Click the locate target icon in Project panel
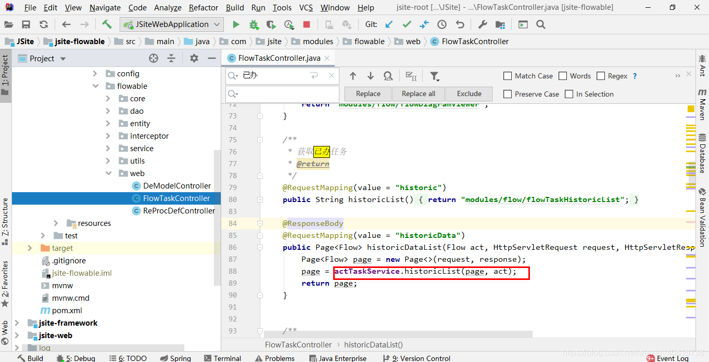Image resolution: width=709 pixels, height=362 pixels. pyautogui.click(x=154, y=58)
